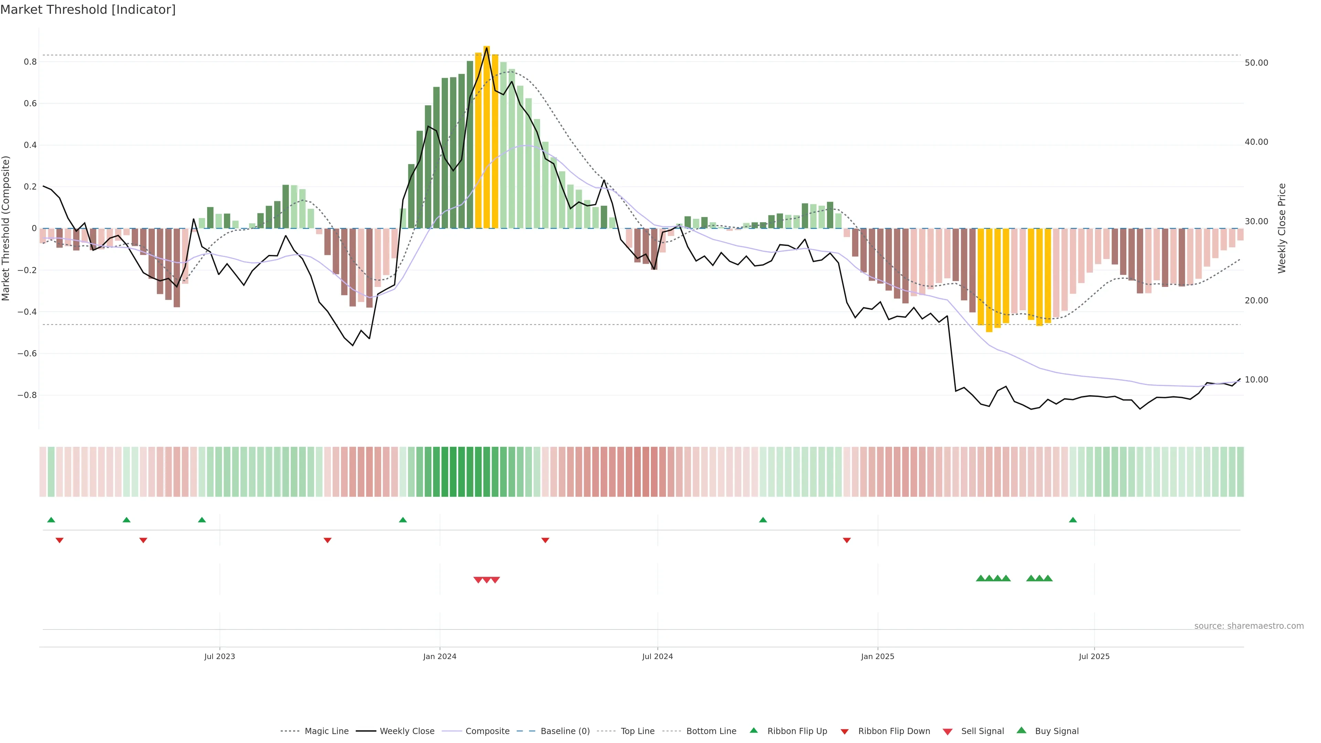Click the Weekly Close Price axis title
The height and width of the screenshot is (743, 1321).
pos(1281,228)
